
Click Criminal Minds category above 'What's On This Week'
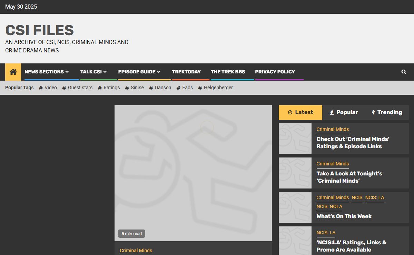click(333, 197)
